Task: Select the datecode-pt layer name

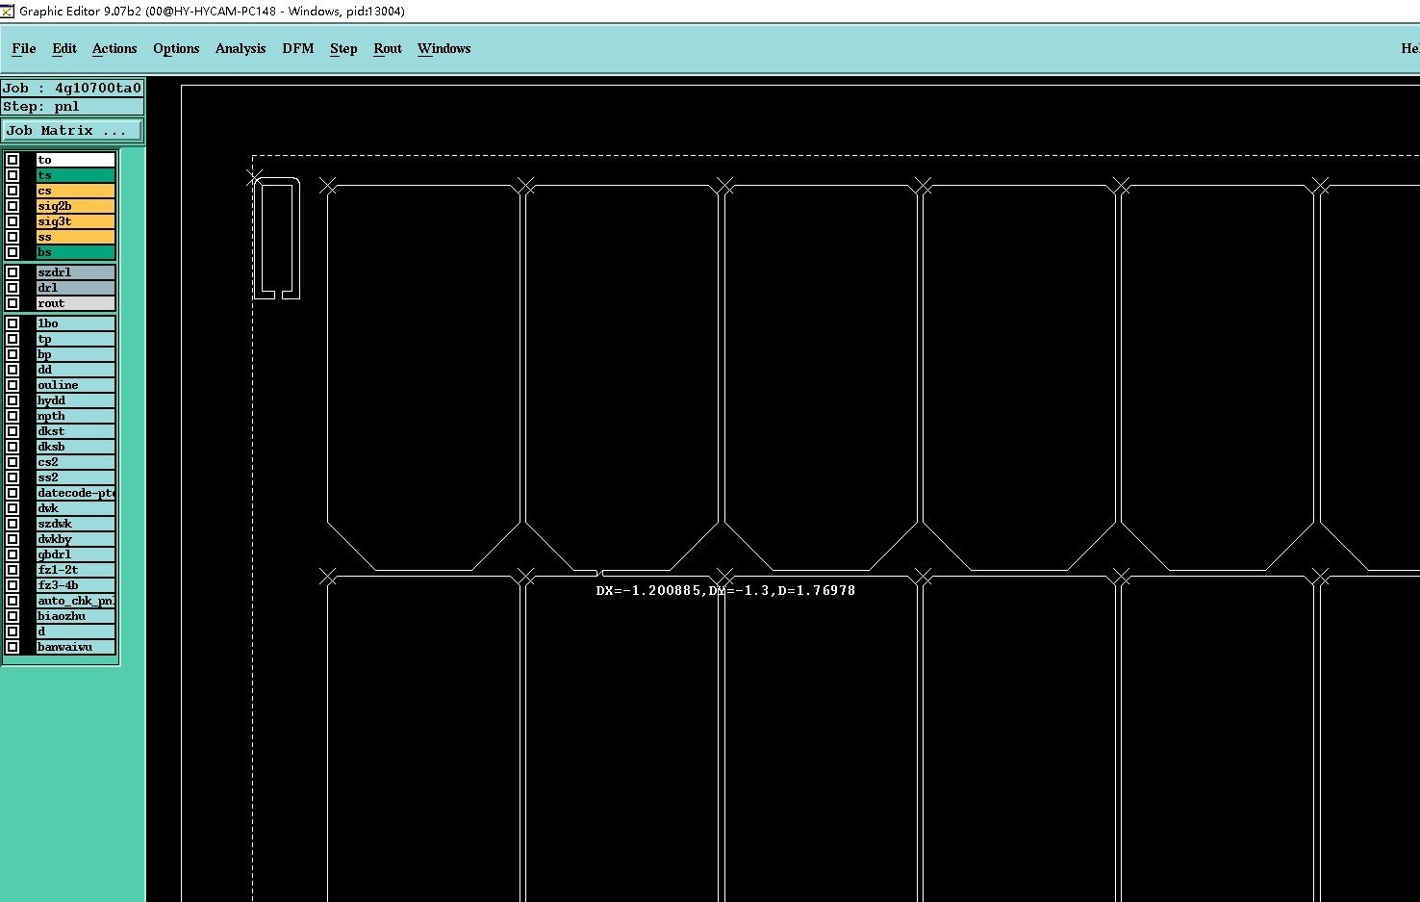Action: (x=76, y=493)
